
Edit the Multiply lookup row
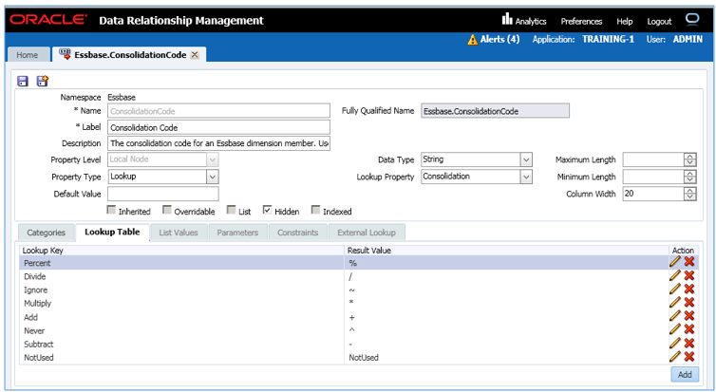pyautogui.click(x=675, y=302)
